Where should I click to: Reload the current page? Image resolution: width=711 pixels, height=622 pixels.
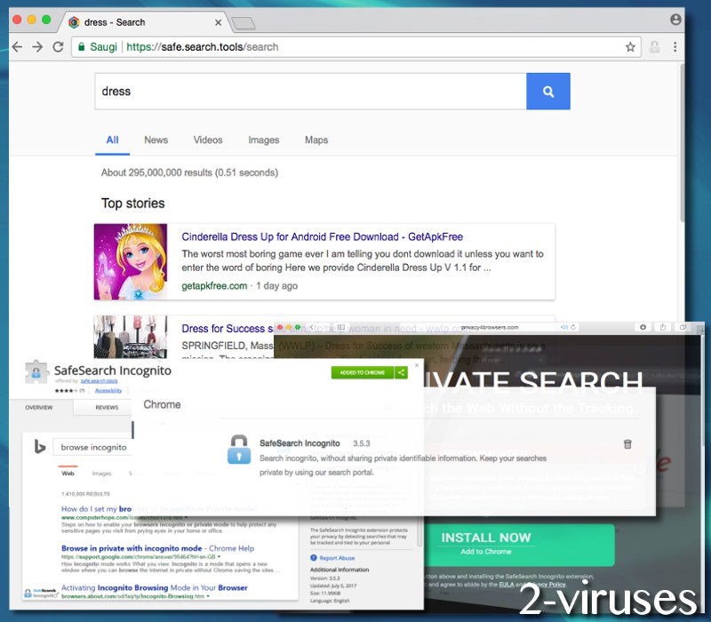click(x=59, y=47)
